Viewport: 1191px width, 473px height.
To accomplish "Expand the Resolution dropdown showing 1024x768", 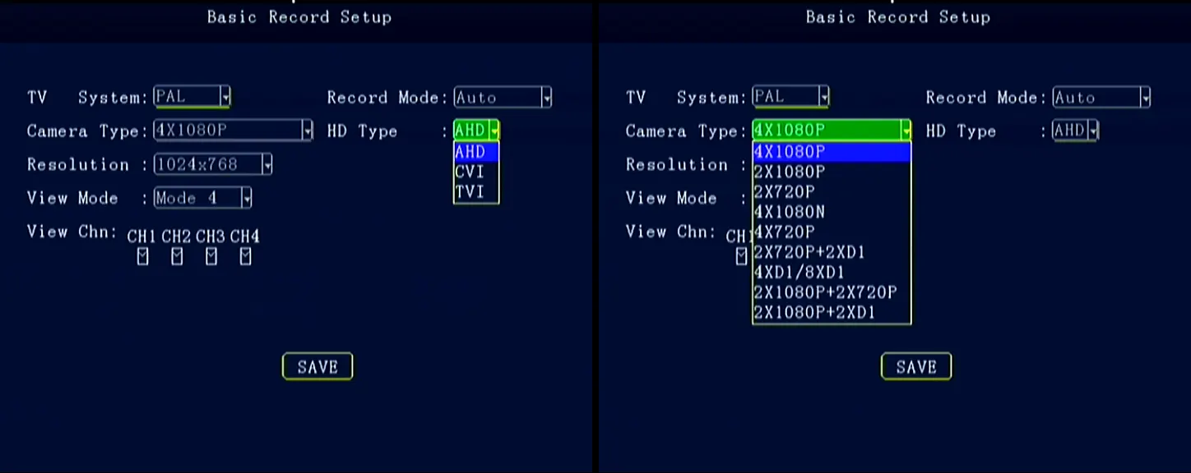I will coord(266,164).
